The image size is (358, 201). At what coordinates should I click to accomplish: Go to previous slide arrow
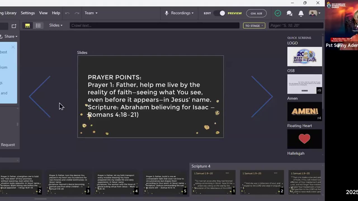[40, 97]
